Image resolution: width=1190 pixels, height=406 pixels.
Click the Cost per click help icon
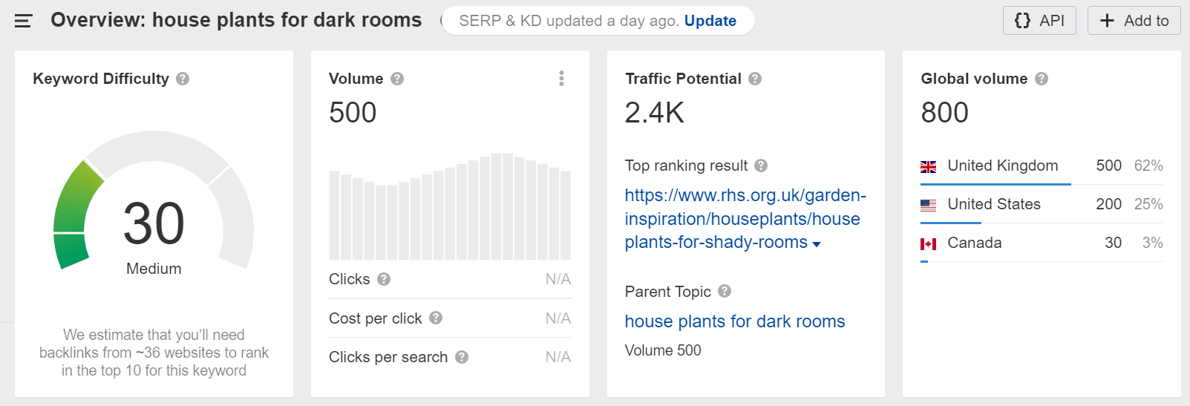436,318
